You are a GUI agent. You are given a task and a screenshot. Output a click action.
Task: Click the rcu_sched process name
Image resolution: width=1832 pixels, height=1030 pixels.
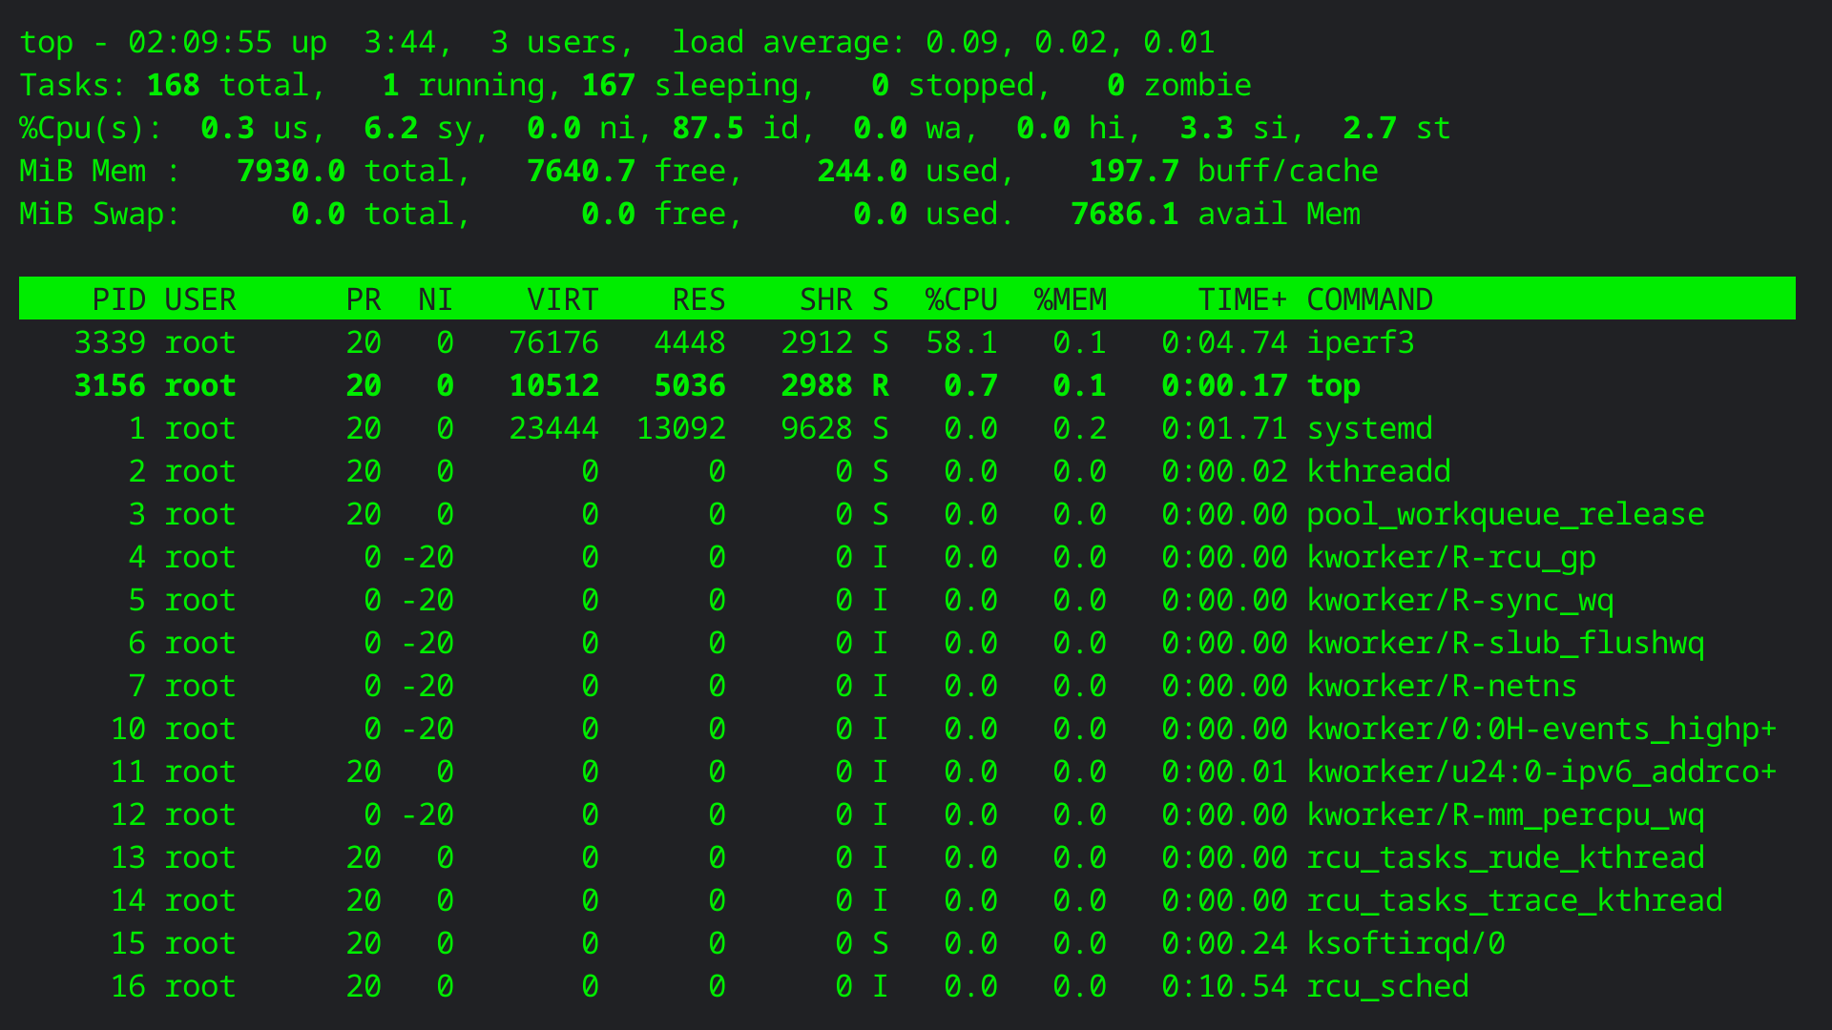(x=1388, y=986)
